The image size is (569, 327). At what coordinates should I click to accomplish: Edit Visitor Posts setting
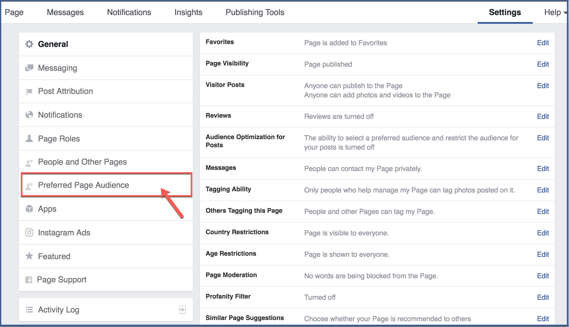[x=543, y=86]
